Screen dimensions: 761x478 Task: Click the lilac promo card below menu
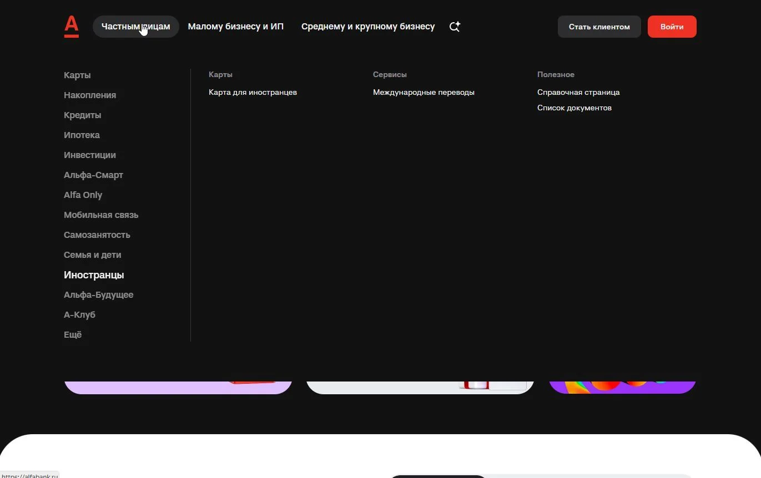point(178,388)
